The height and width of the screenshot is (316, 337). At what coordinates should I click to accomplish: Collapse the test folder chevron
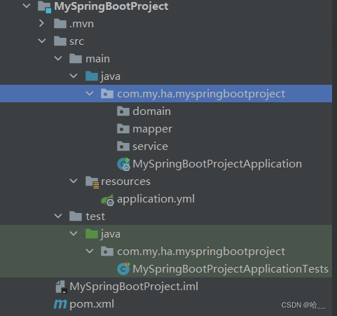(x=58, y=216)
